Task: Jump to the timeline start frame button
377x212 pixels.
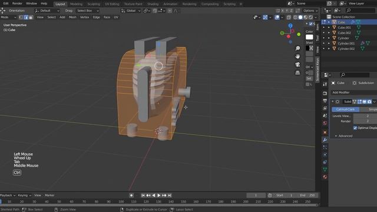Action: click(x=143, y=196)
